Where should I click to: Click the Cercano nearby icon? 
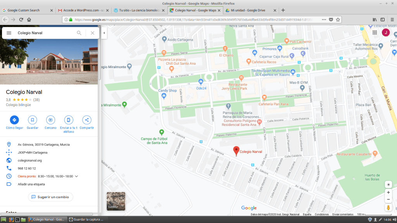coord(50,120)
